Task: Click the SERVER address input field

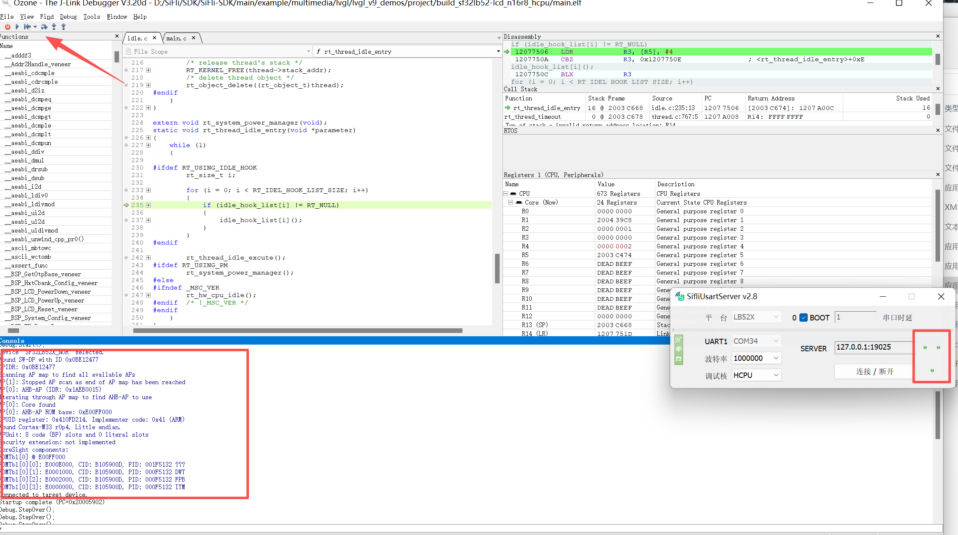Action: (872, 347)
